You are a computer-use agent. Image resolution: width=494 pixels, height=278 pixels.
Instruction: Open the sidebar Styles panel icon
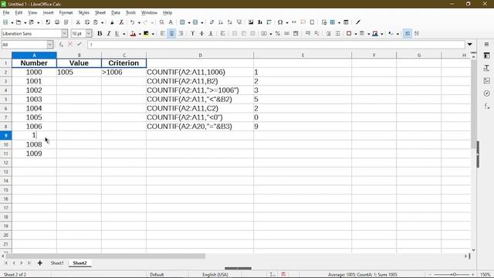point(487,68)
